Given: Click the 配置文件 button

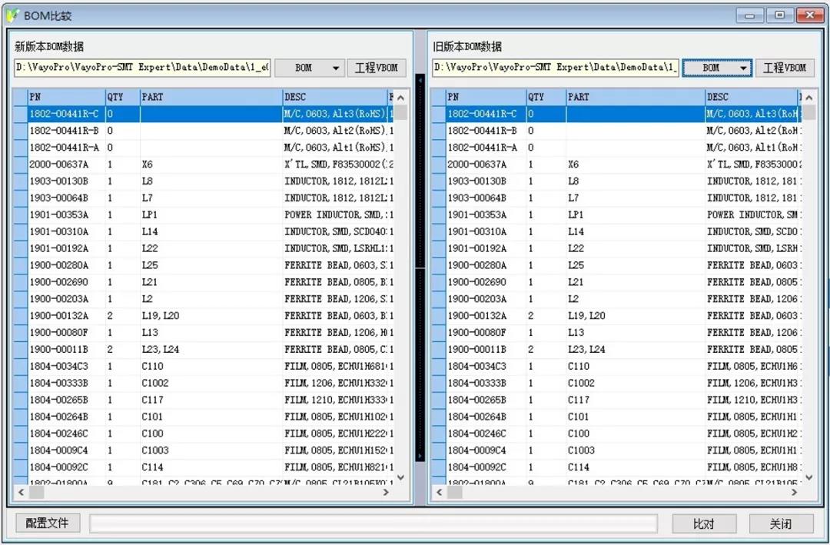Looking at the screenshot, I should point(48,523).
